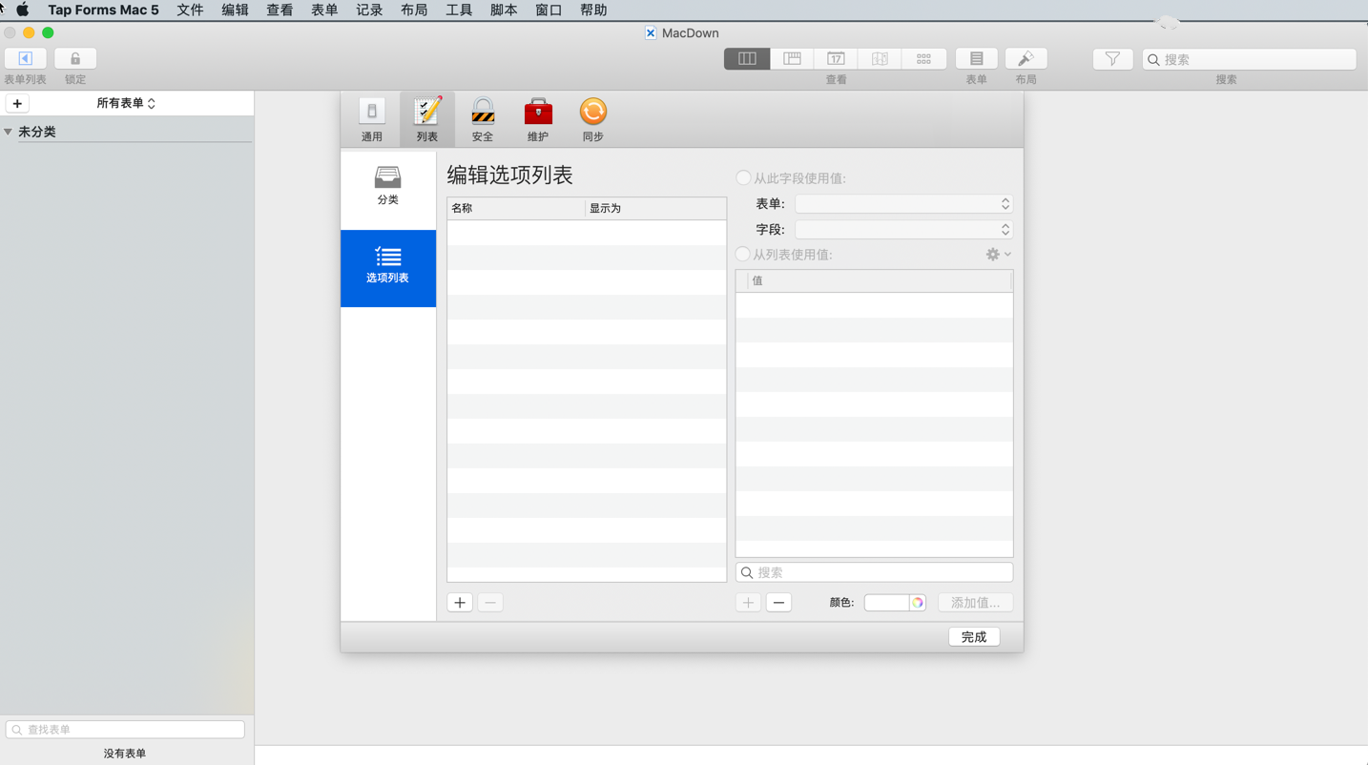Remove value with minus under values table
The height and width of the screenshot is (765, 1368).
click(x=778, y=603)
